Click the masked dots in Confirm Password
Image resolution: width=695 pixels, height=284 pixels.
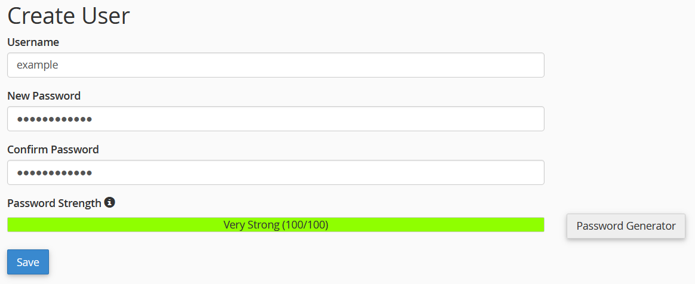click(54, 173)
